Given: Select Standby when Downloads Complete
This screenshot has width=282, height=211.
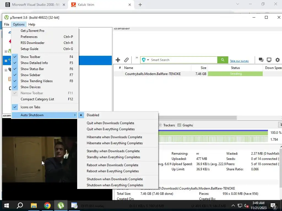Looking at the screenshot, I should pos(118,151).
